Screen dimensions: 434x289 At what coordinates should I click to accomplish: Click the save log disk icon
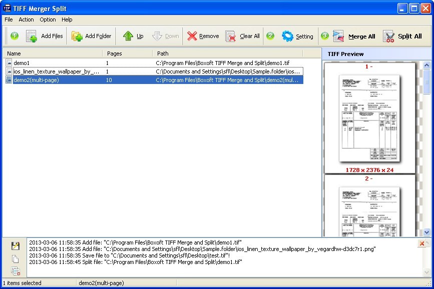(x=16, y=245)
